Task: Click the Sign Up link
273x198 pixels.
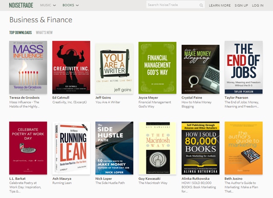Action: (241, 6)
